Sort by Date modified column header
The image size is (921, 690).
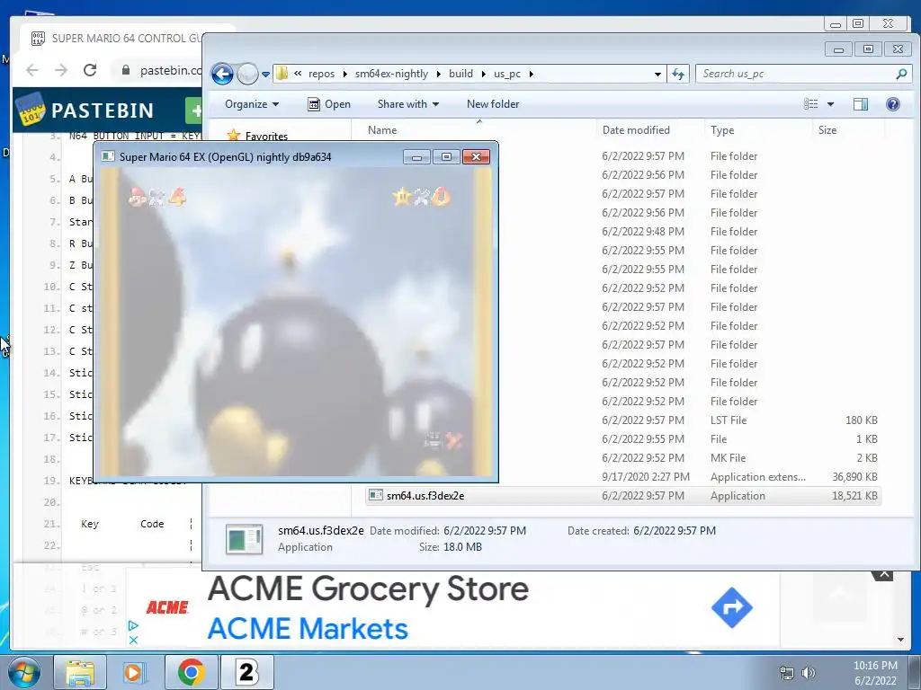coord(636,130)
